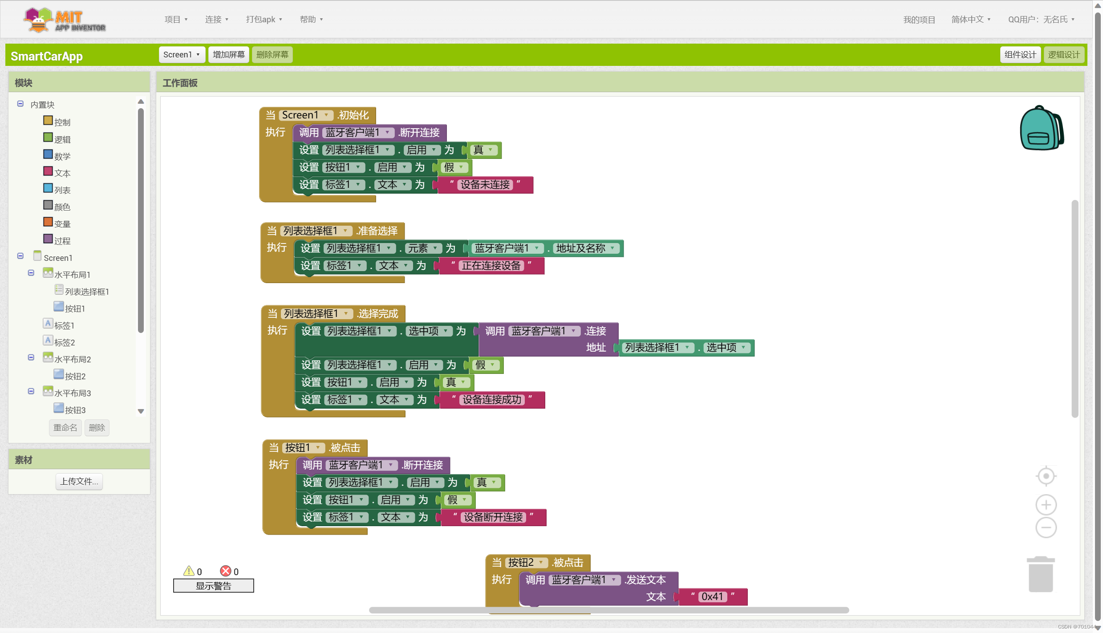This screenshot has width=1103, height=633.
Task: Click the yellow warning triangle icon
Action: click(189, 571)
